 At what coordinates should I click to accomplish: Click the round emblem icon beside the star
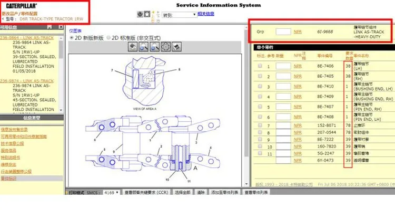(140, 14)
